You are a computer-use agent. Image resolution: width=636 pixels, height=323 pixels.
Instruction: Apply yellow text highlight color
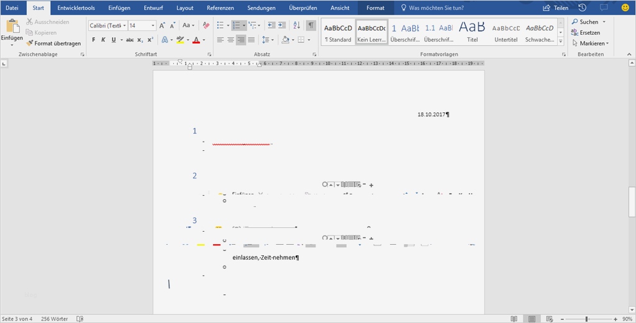[181, 40]
